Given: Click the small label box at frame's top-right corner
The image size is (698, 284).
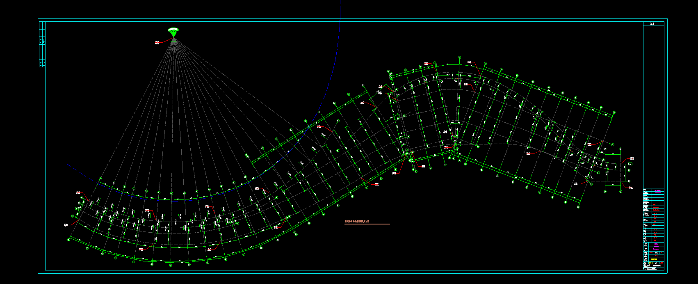Looking at the screenshot, I should [654, 23].
